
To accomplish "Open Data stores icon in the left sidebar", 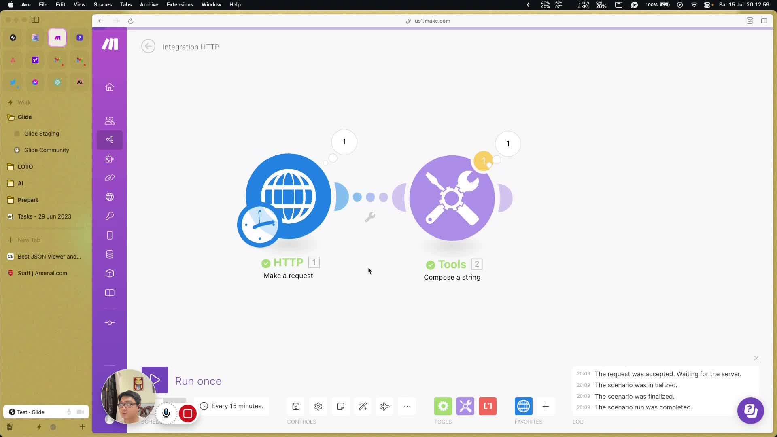I will coord(110,255).
